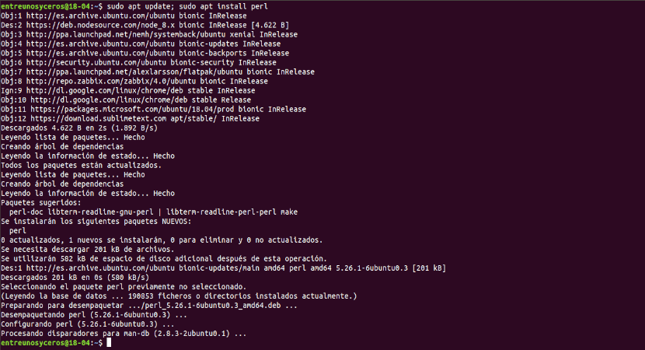Click the terminal cursor at the bottom prompt

(x=109, y=342)
